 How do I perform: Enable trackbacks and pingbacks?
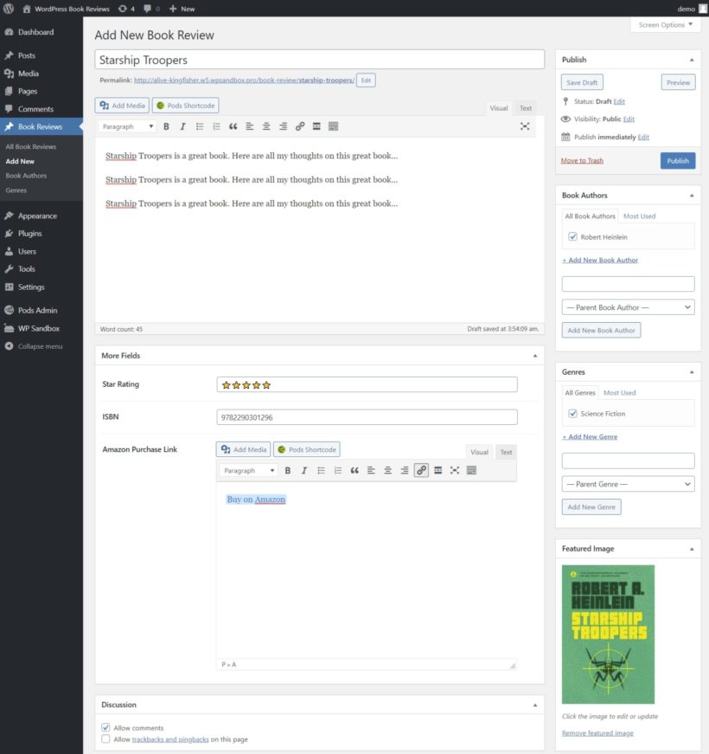tap(105, 738)
